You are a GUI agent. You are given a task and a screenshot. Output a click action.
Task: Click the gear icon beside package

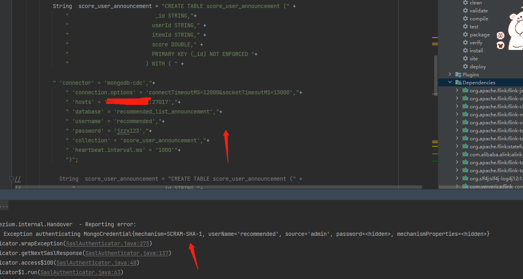465,34
